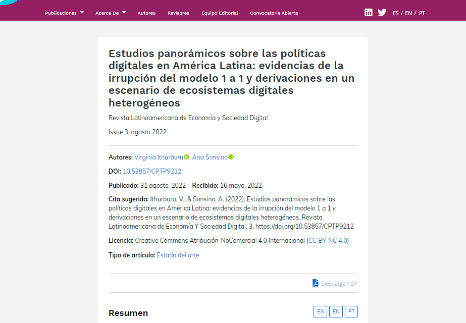Click Ana Sonsino's ORCID icon
Viewport: 466px width, 323px height.
(231, 157)
